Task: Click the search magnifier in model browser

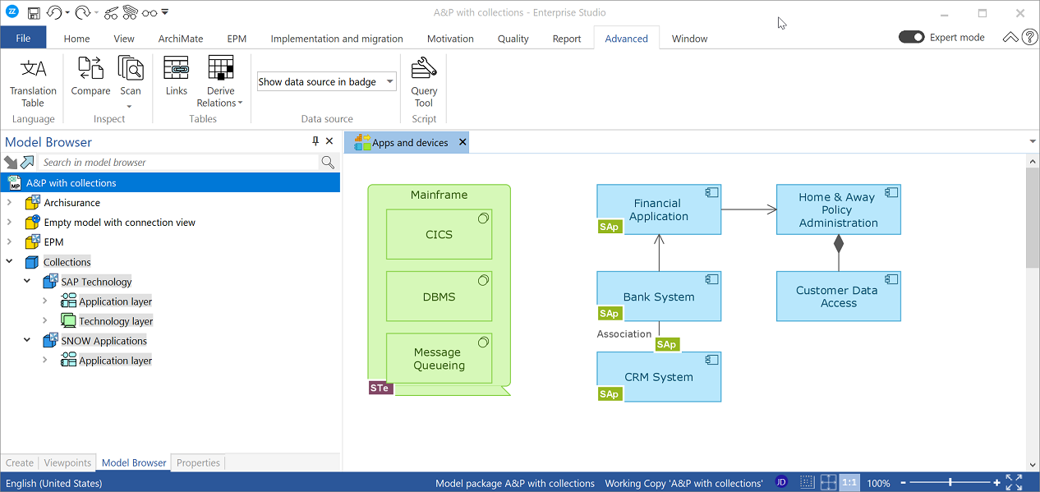Action: point(328,162)
